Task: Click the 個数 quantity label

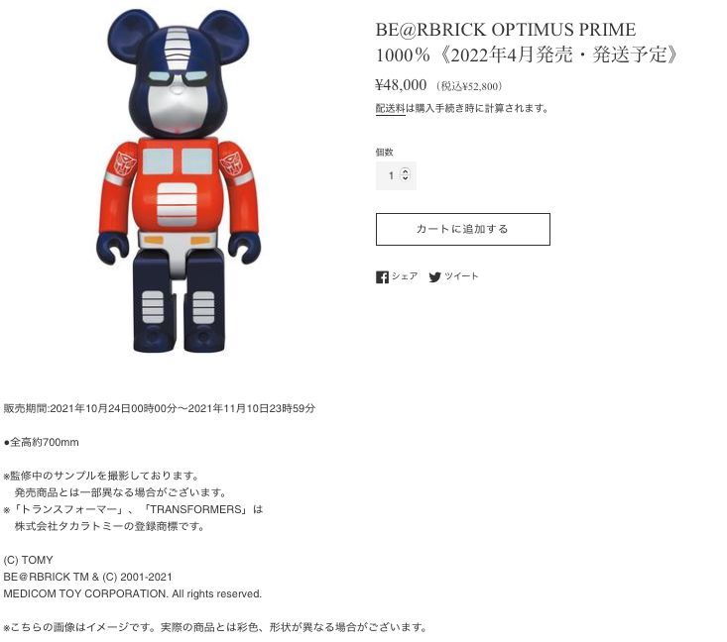Action: [385, 152]
